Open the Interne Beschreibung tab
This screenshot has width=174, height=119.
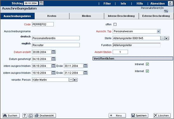point(121,16)
